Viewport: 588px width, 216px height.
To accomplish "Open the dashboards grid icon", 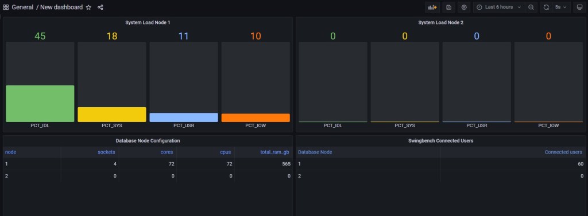I will coord(6,7).
